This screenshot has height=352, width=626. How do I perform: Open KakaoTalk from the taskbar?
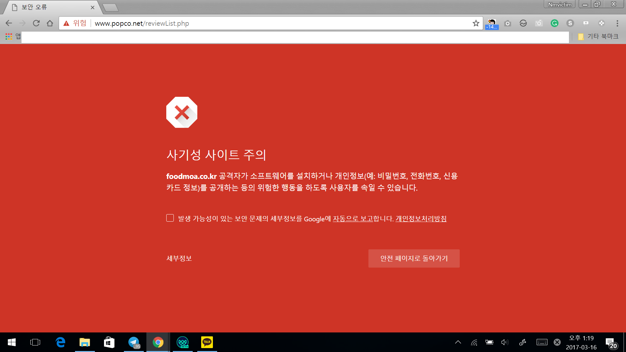(x=207, y=342)
